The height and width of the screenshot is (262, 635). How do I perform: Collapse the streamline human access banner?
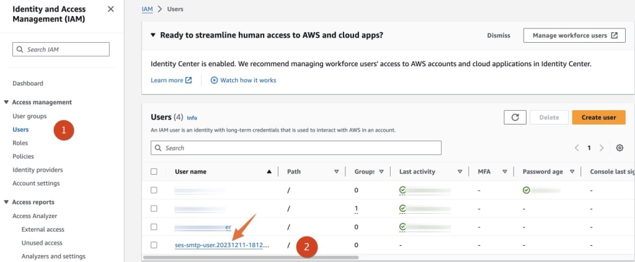pos(153,35)
